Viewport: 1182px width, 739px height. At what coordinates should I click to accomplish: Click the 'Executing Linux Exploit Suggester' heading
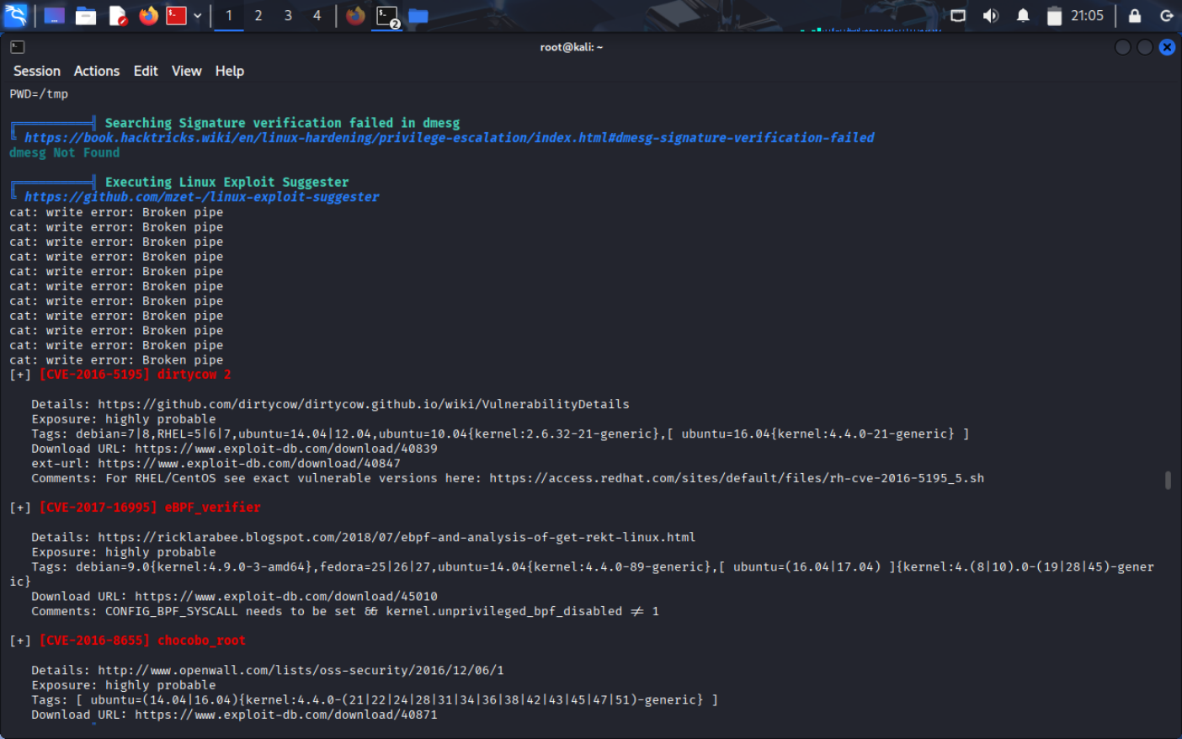coord(226,182)
